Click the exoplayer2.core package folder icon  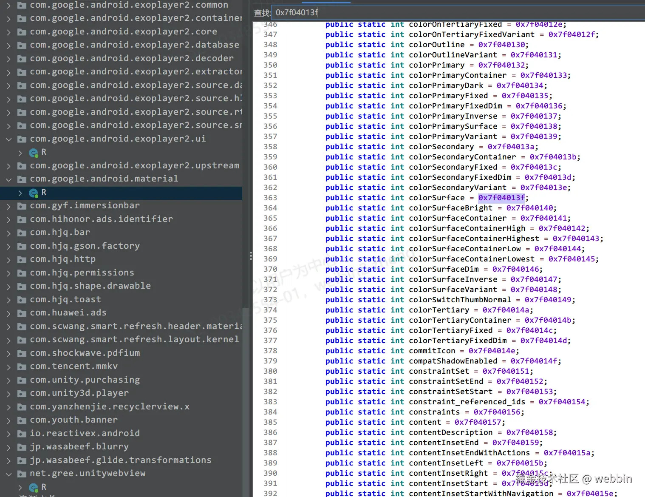tap(22, 32)
